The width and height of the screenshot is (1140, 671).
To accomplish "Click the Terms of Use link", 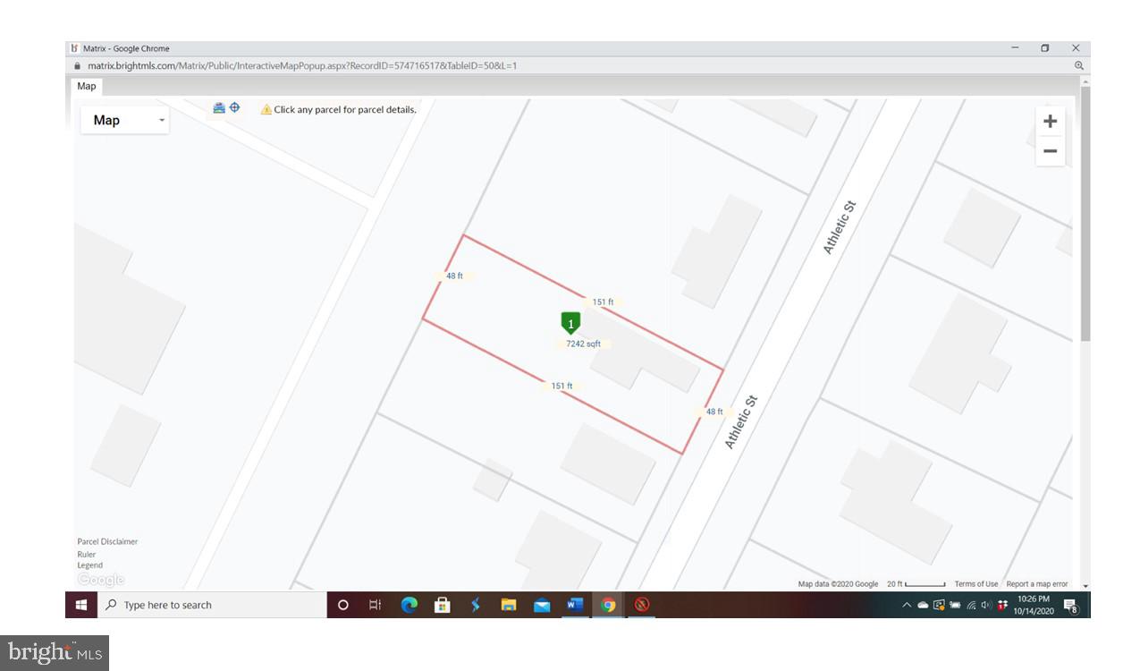I will point(975,584).
